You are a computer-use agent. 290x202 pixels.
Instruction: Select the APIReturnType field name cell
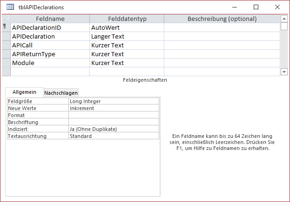coord(50,54)
